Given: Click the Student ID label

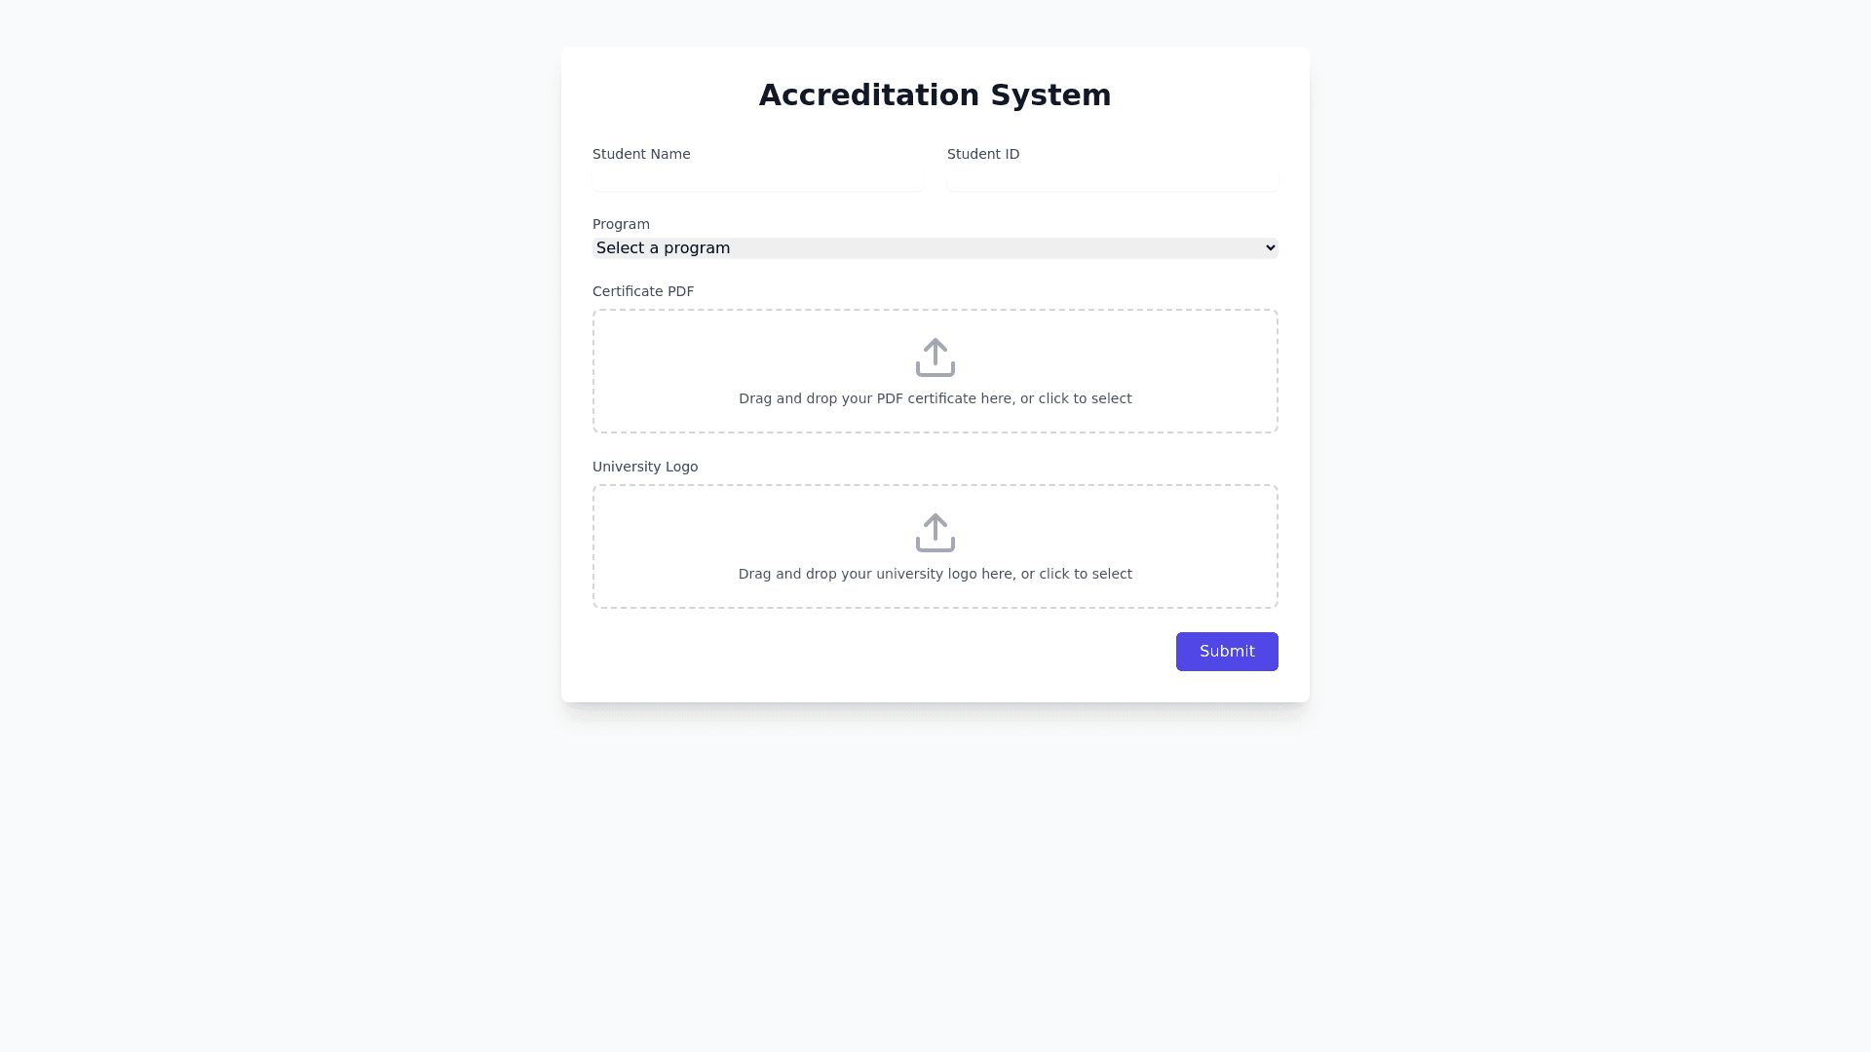Looking at the screenshot, I should [983, 154].
